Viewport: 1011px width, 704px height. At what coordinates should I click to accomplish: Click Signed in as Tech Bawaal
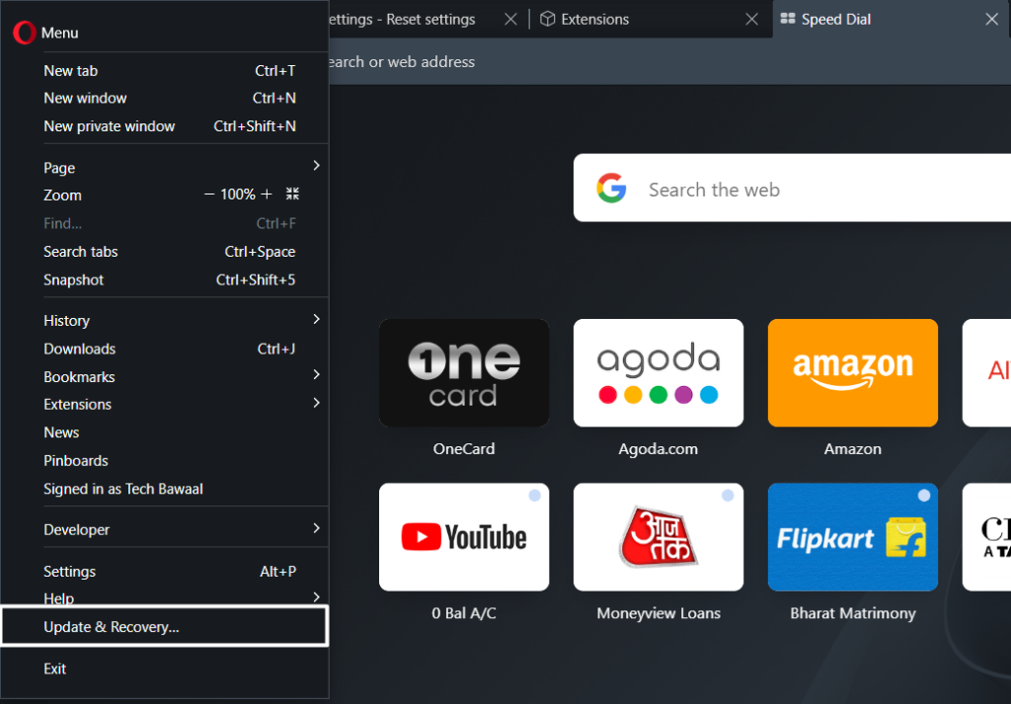(165, 489)
